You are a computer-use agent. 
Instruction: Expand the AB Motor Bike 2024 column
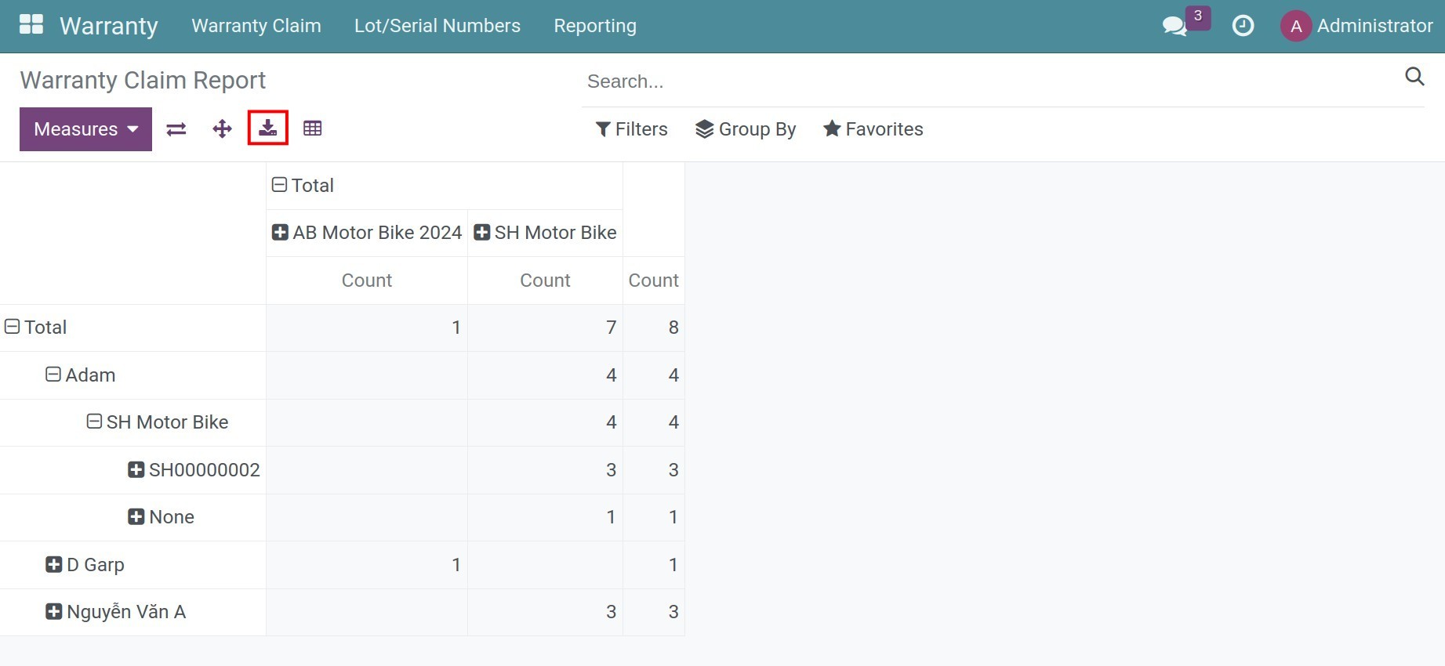tap(367, 233)
